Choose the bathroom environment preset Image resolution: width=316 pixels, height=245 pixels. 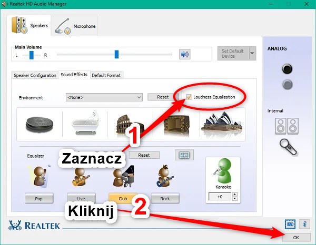pos(81,123)
